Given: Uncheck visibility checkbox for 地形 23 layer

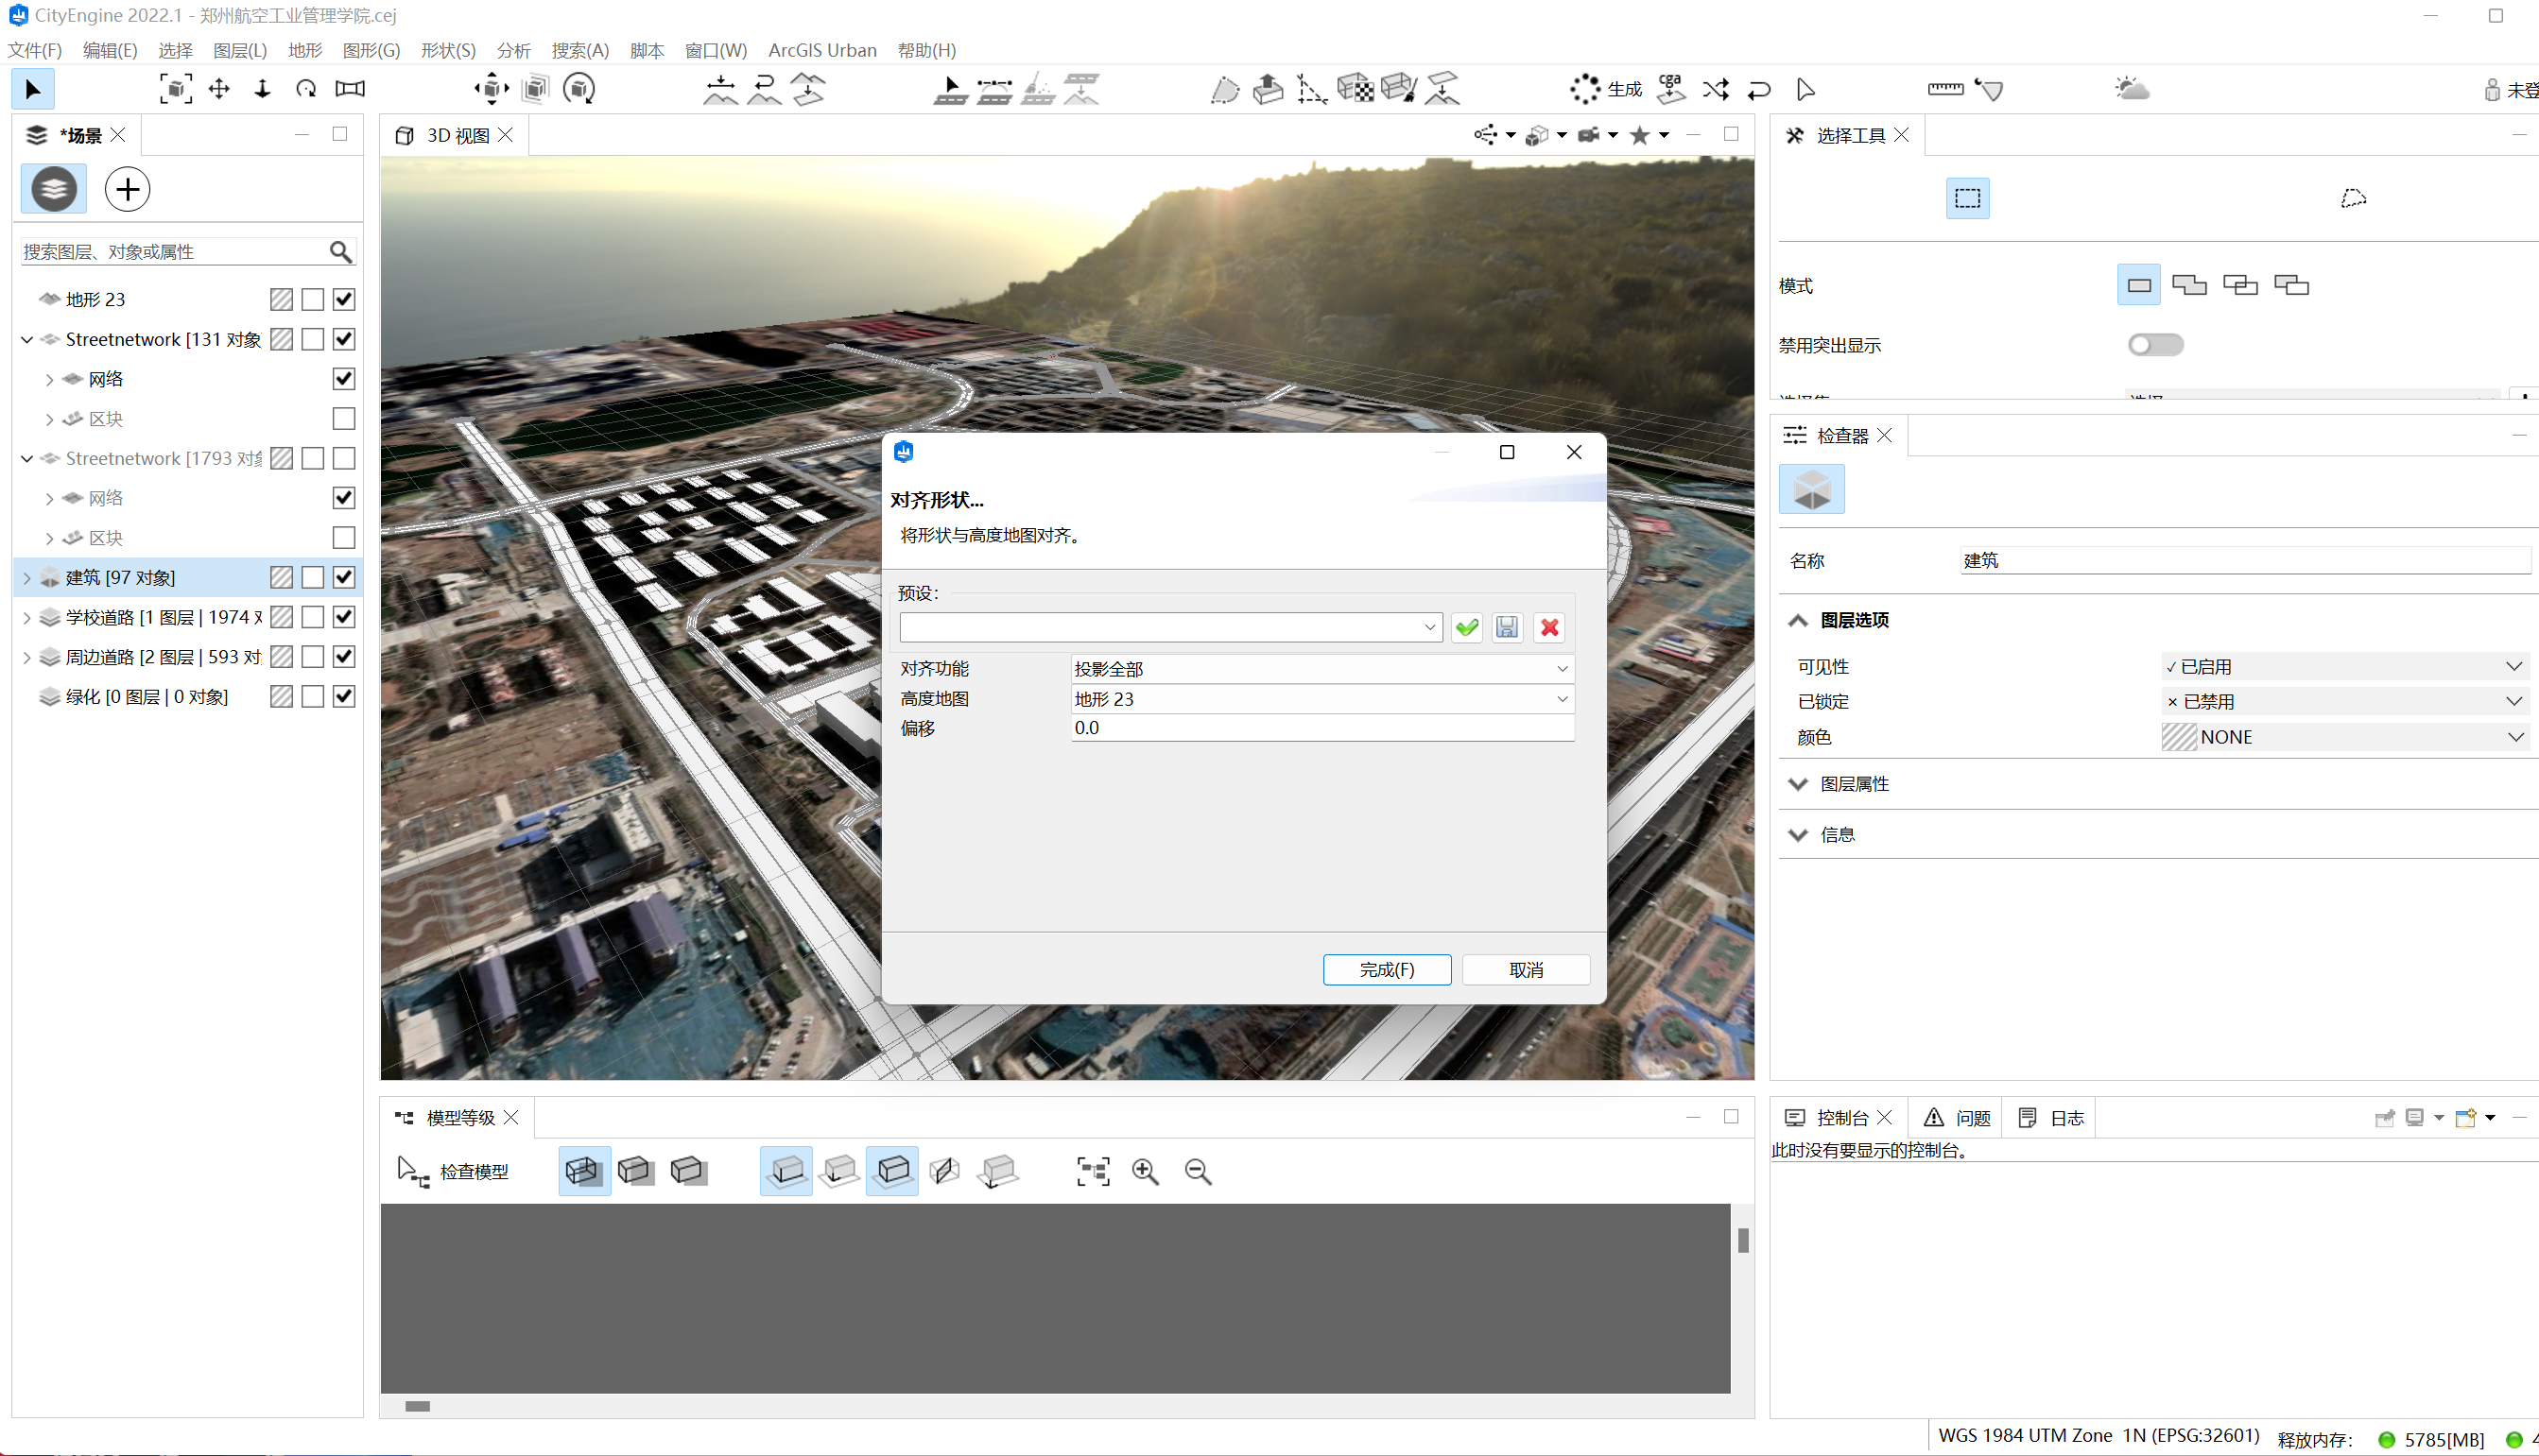Looking at the screenshot, I should pyautogui.click(x=343, y=299).
